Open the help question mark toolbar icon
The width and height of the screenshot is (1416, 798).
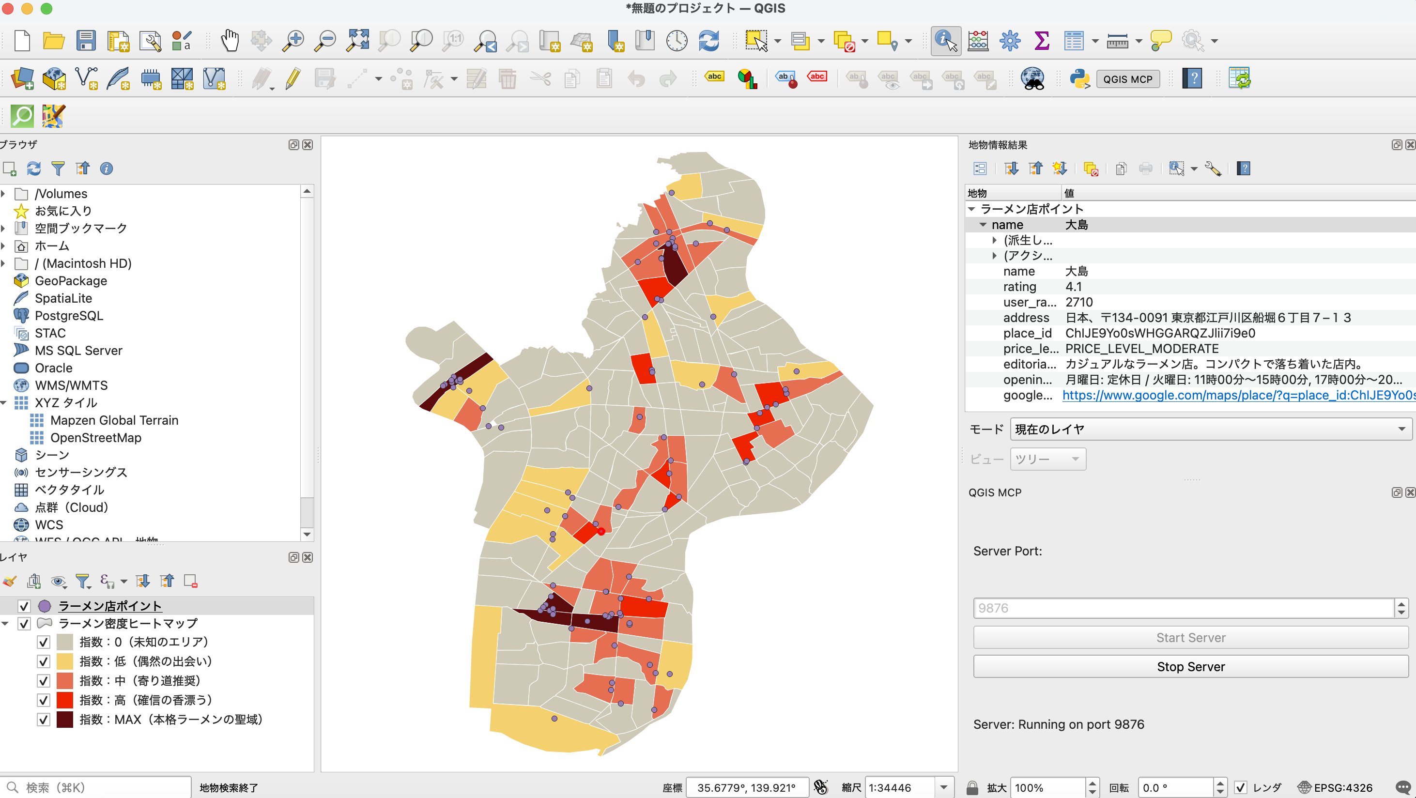(1192, 78)
